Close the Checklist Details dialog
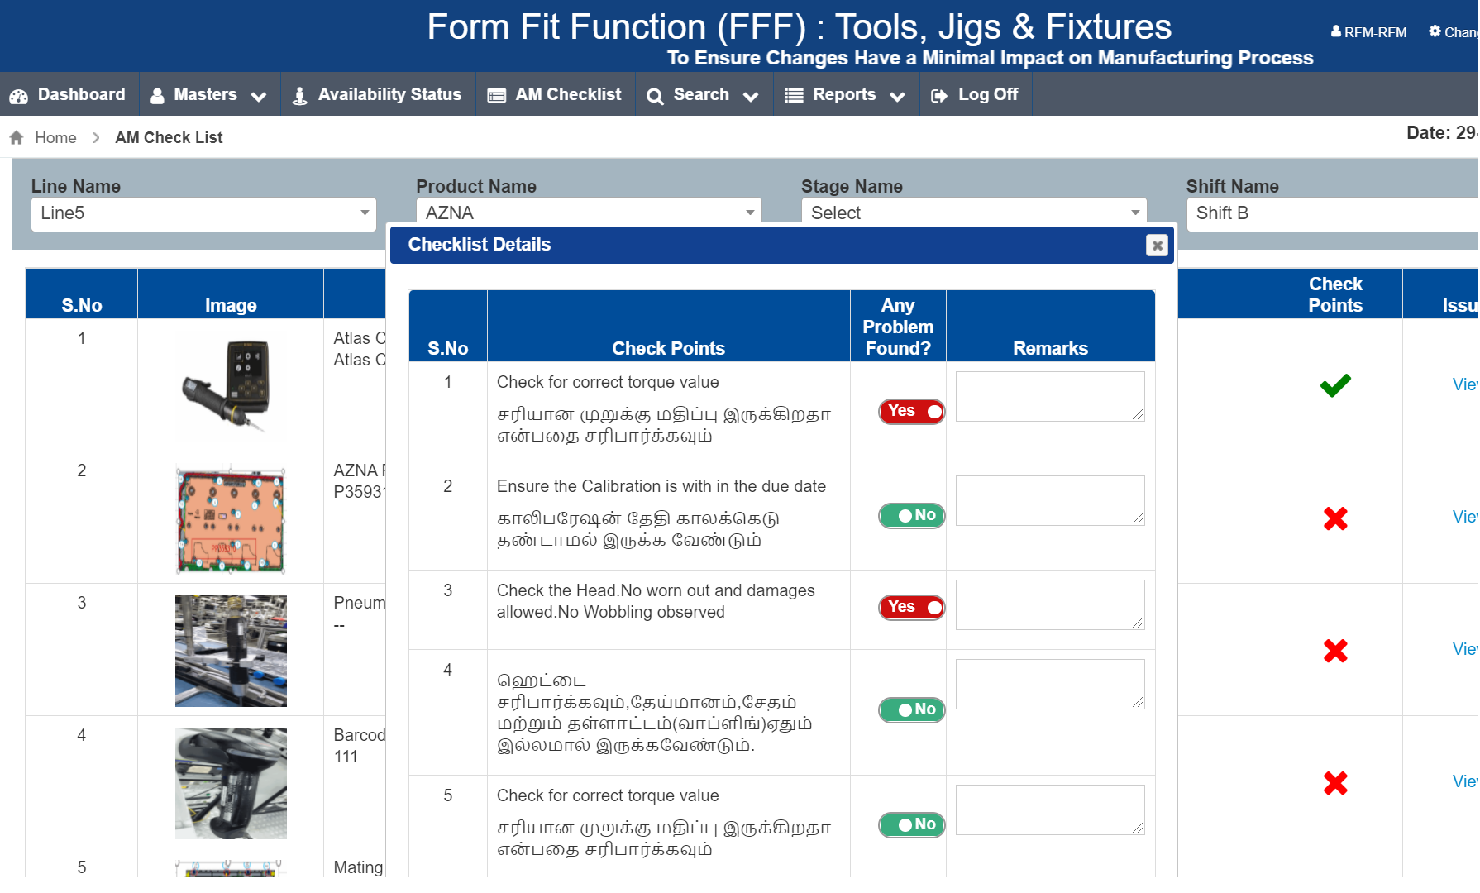The width and height of the screenshot is (1480, 893). point(1157,246)
